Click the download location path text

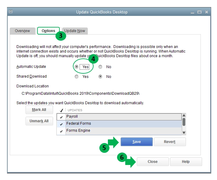pos(80,94)
